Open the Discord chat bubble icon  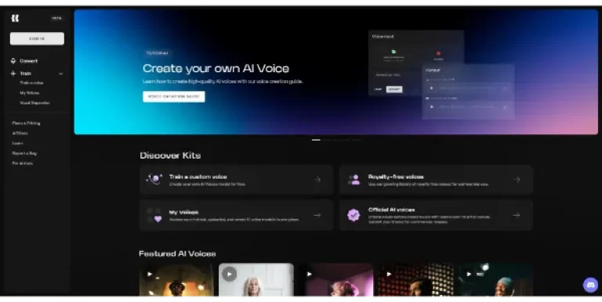(590, 285)
